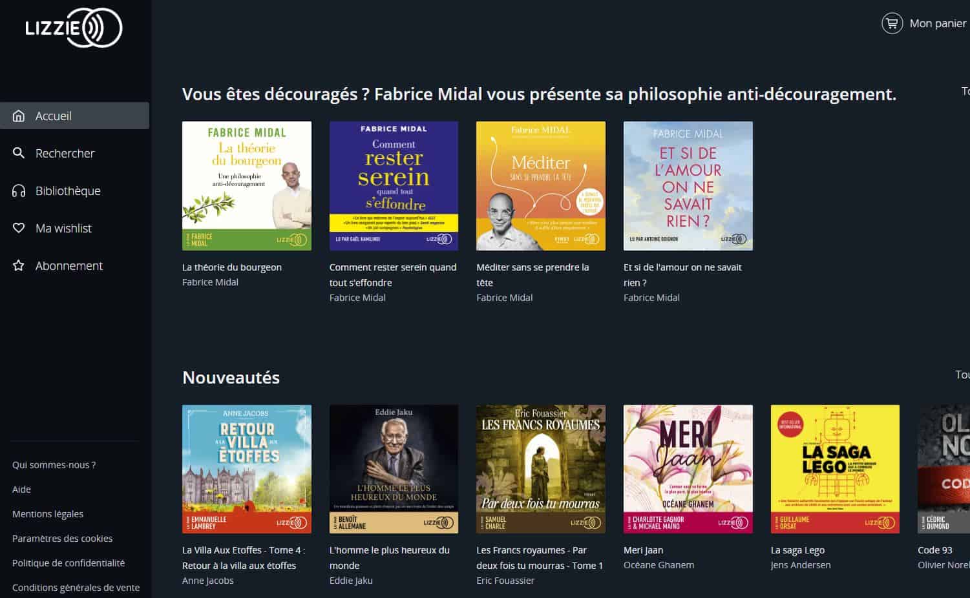Click the Lizzie logo icon
The image size is (970, 598).
(x=74, y=28)
